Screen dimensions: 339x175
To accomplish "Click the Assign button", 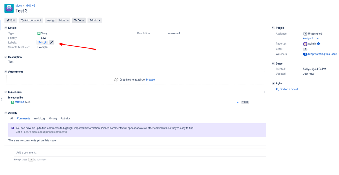I will coord(51,21).
